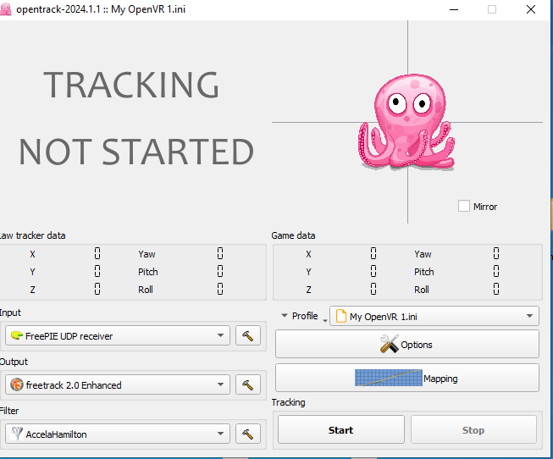Click the raw tracker Yaw value
553x459 pixels.
pyautogui.click(x=219, y=254)
